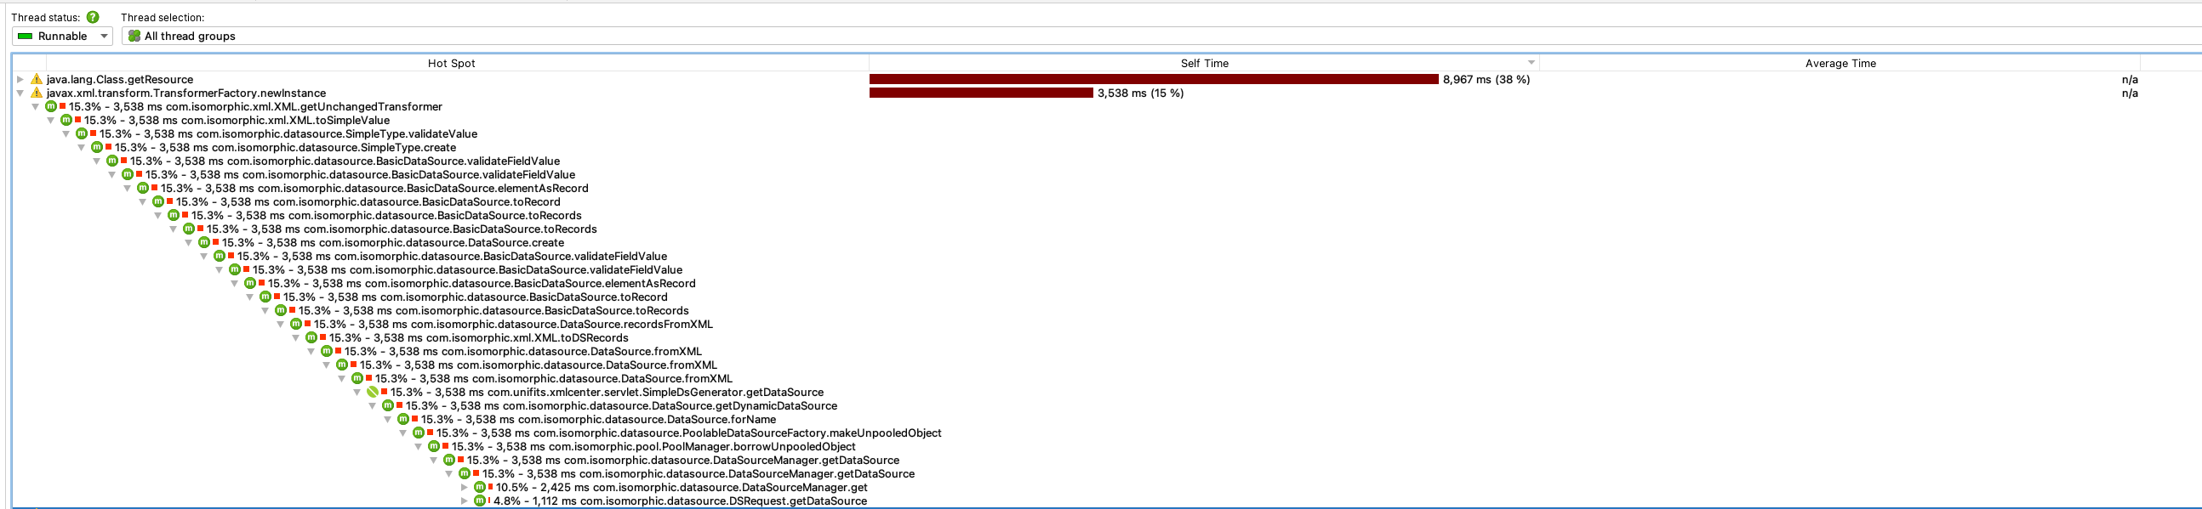This screenshot has height=509, width=2202.
Task: Select the com.unifits.xmlcenter.servlet.SimpleDsGenerator.getDataSource row
Action: coord(607,392)
